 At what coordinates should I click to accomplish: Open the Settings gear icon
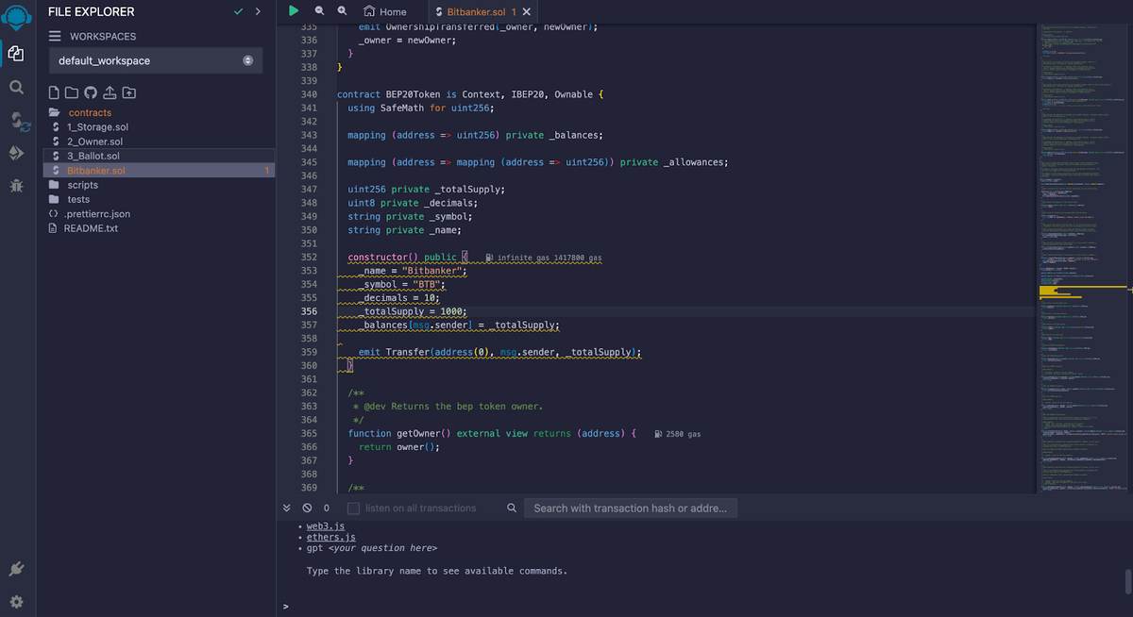(16, 602)
